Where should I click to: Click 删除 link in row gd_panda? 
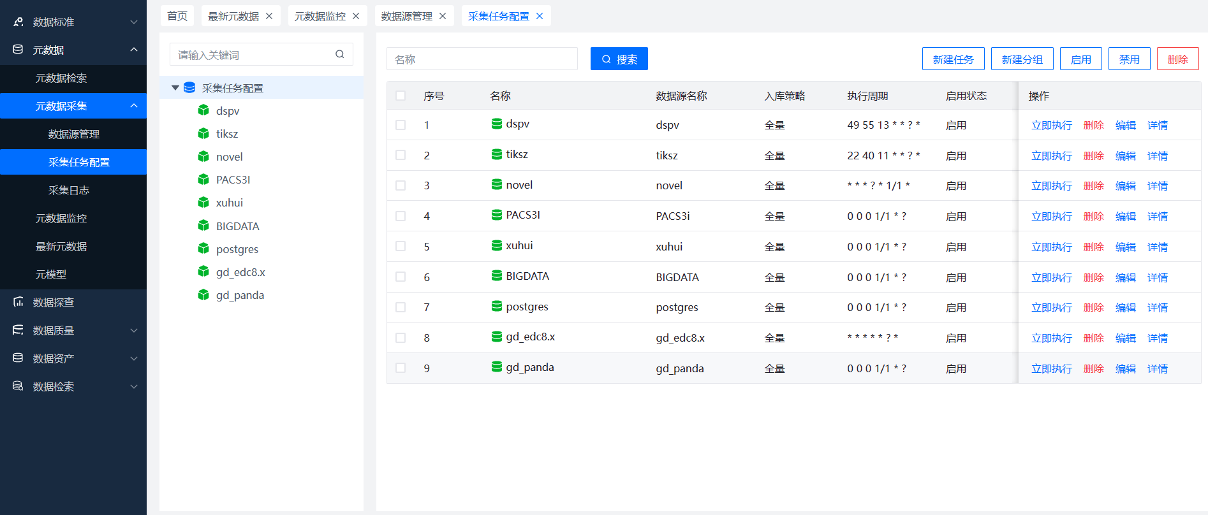coord(1094,368)
